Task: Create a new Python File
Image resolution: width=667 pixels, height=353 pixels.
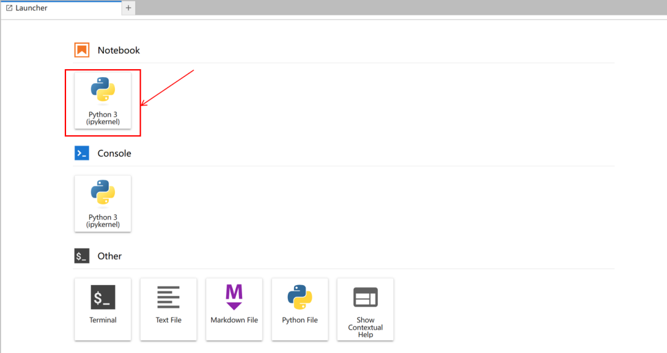Action: click(300, 309)
